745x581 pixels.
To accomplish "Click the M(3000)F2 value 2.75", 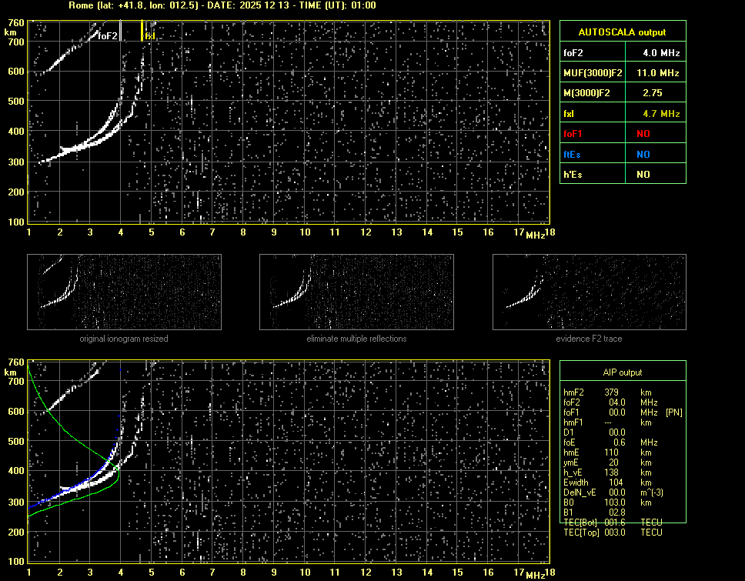I will click(x=653, y=93).
